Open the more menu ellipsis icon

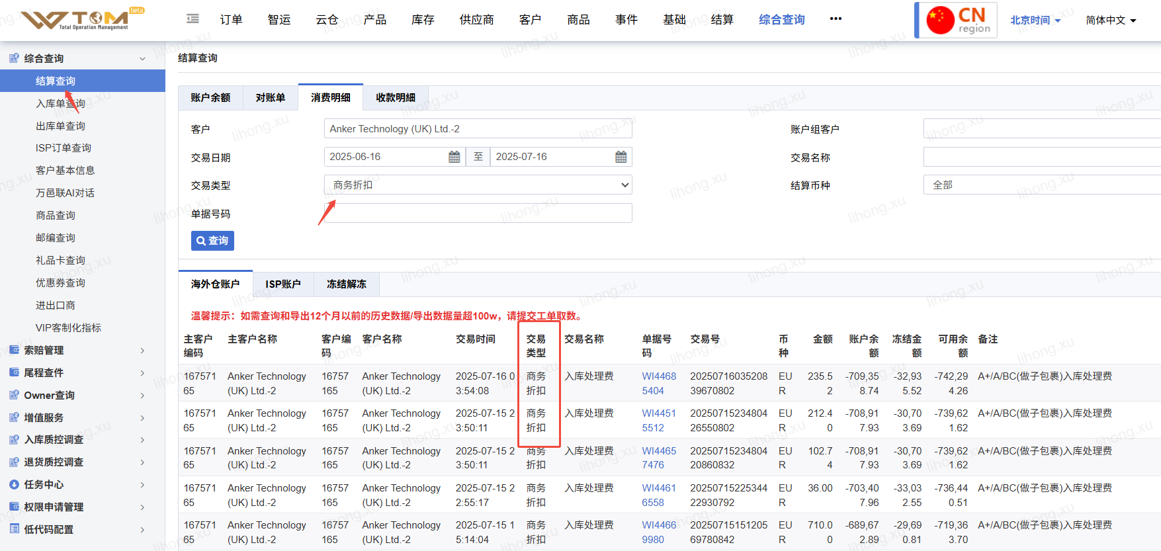click(836, 19)
